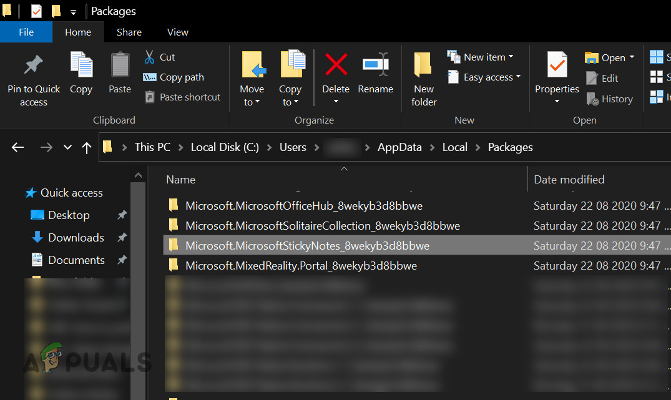Image resolution: width=671 pixels, height=400 pixels.
Task: Expand the Move to dropdown arrow
Action: click(x=258, y=102)
